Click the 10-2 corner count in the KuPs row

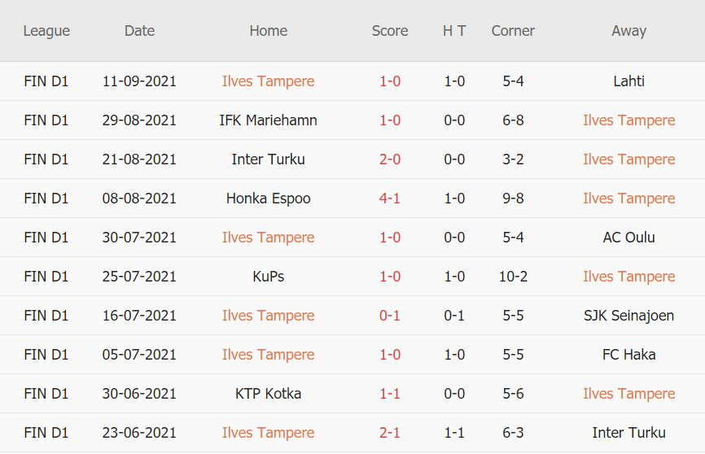pyautogui.click(x=513, y=277)
